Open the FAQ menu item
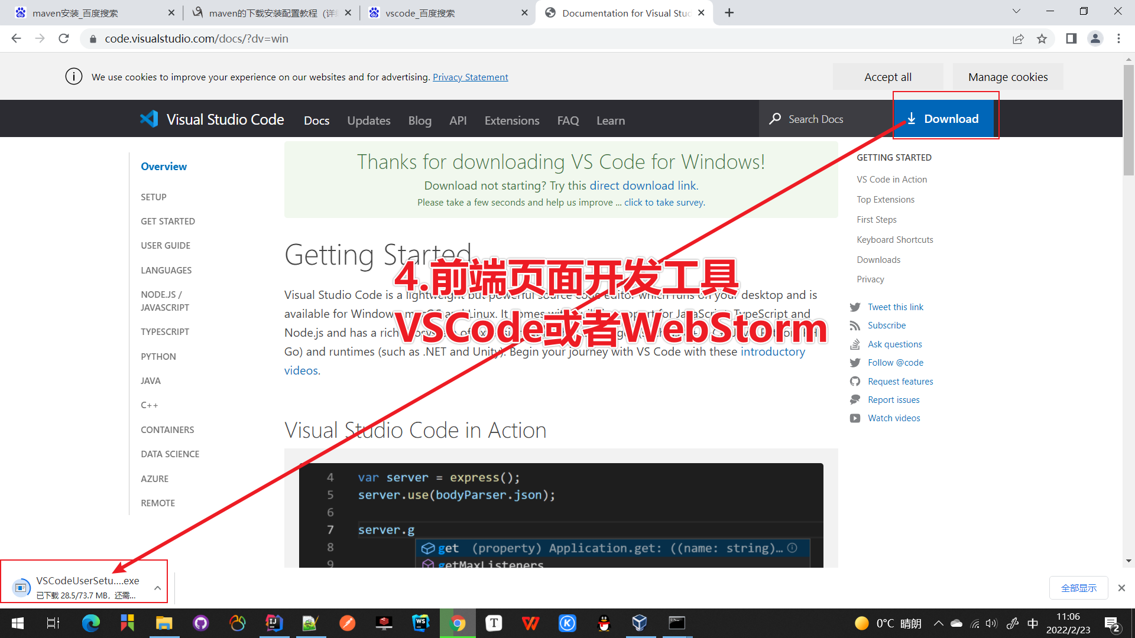1135x638 pixels. point(567,121)
